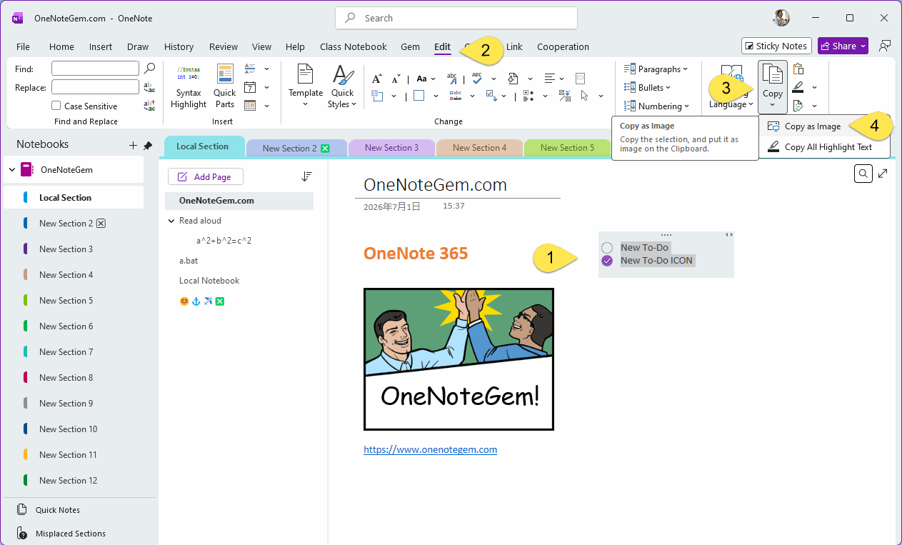The width and height of the screenshot is (902, 545).
Task: Click the Replace input field
Action: tap(95, 87)
